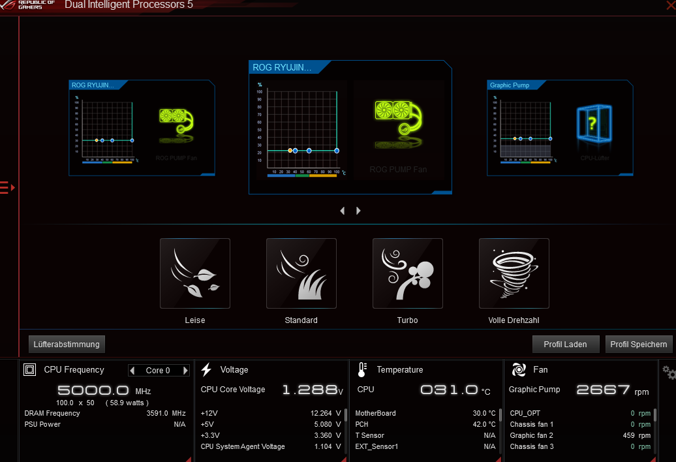Screen dimensions: 676x462
Task: Click the orange point on center fan curve
Action: [x=290, y=150]
